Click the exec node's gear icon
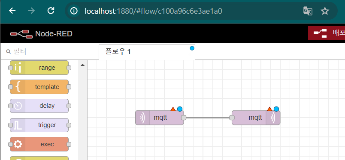 18,144
